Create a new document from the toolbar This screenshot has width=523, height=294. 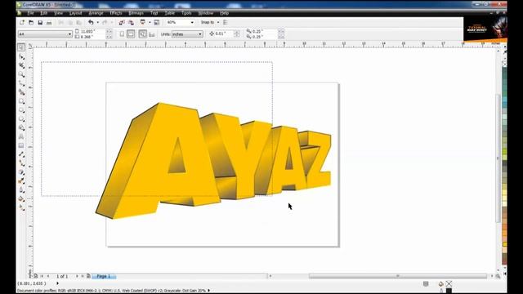pos(22,22)
